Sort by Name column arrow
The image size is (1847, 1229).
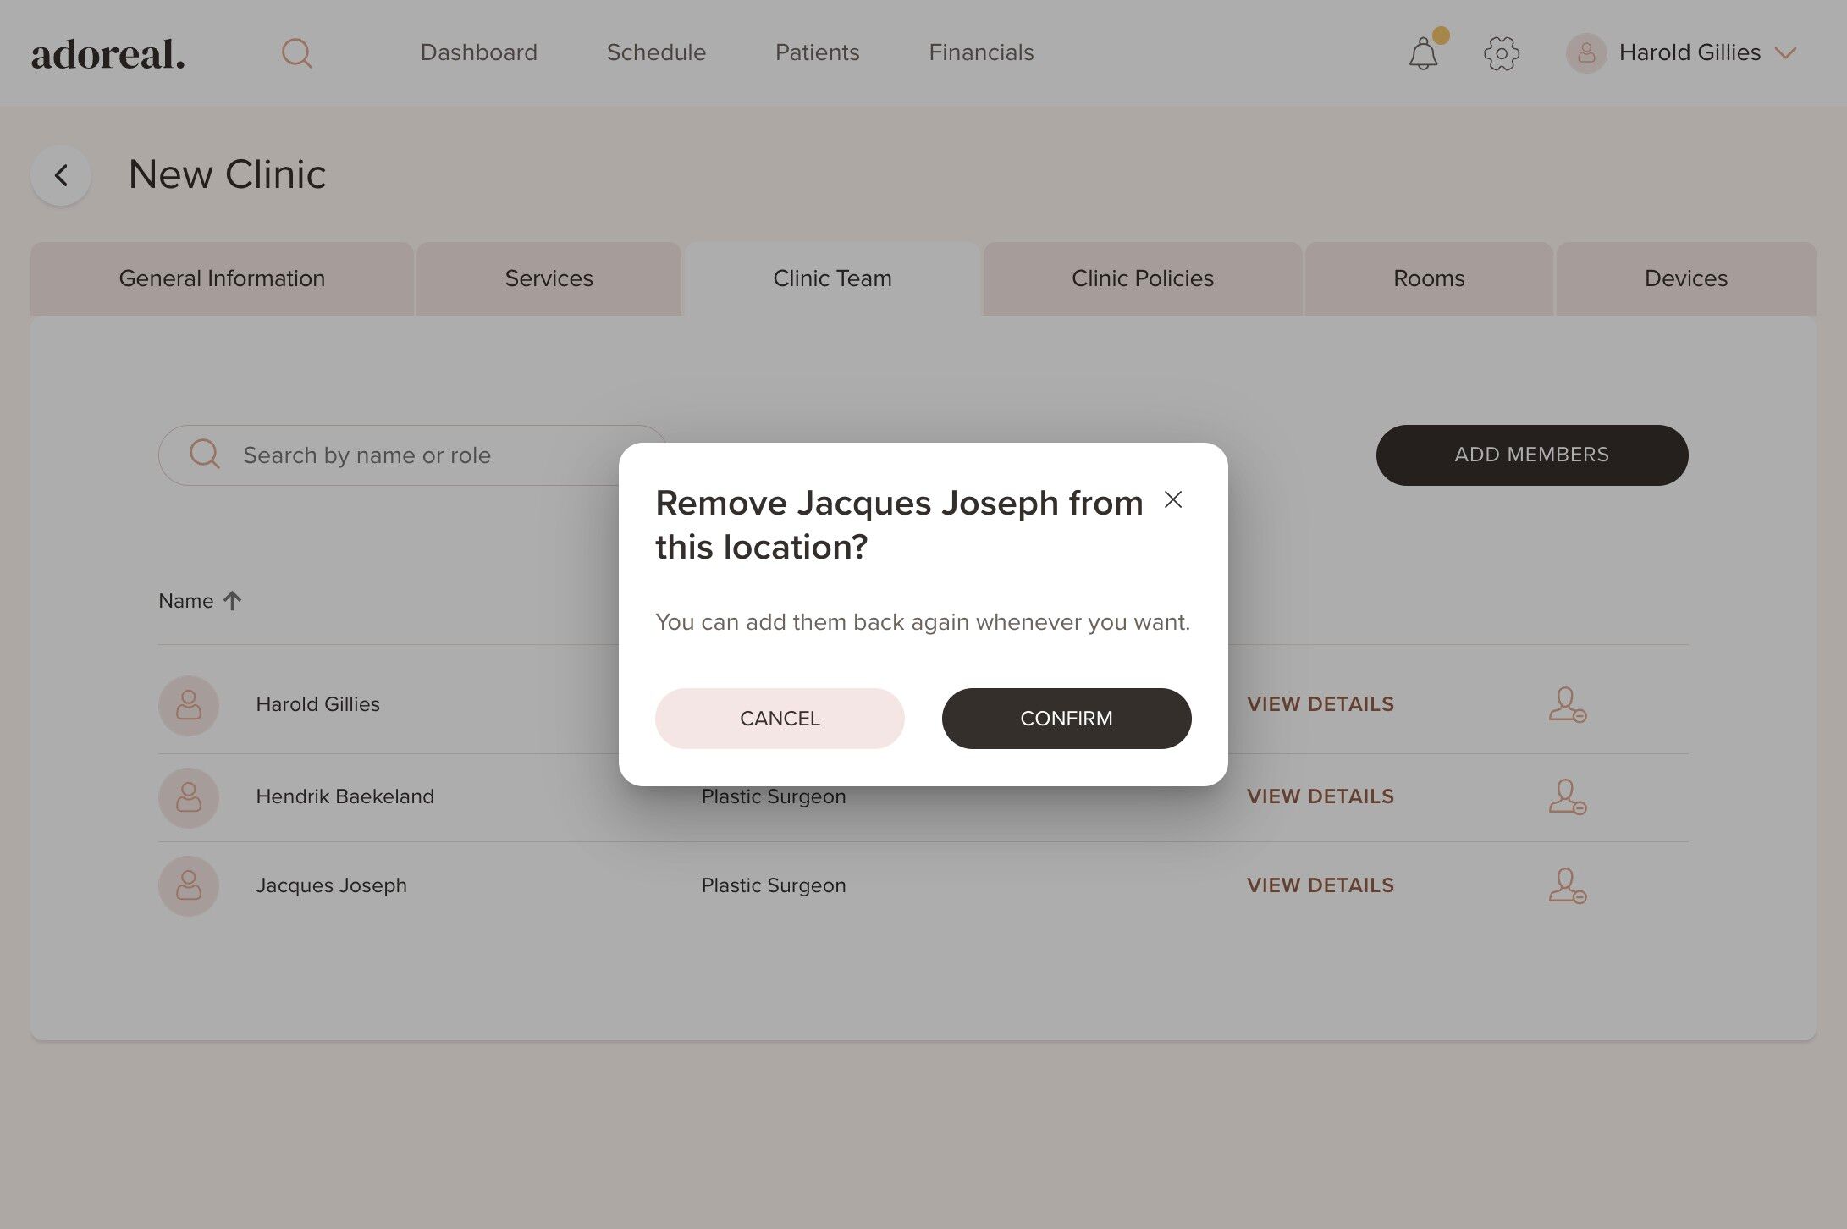tap(232, 601)
